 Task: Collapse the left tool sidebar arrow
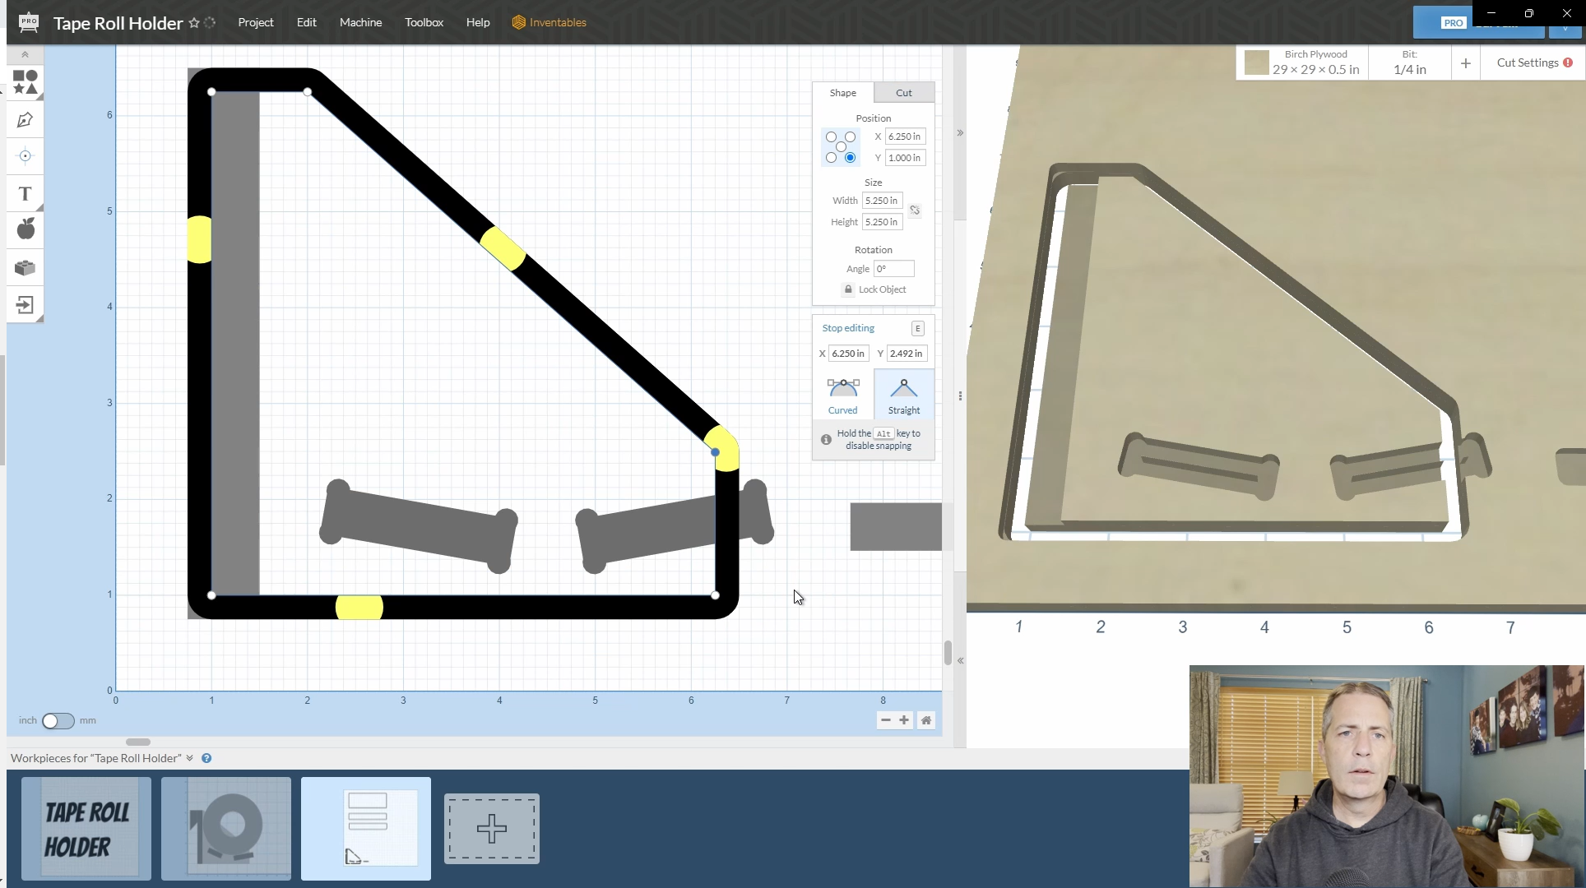(x=25, y=55)
